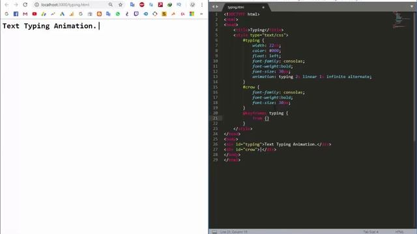Open the HTML syntax selector in status bar

(399, 232)
